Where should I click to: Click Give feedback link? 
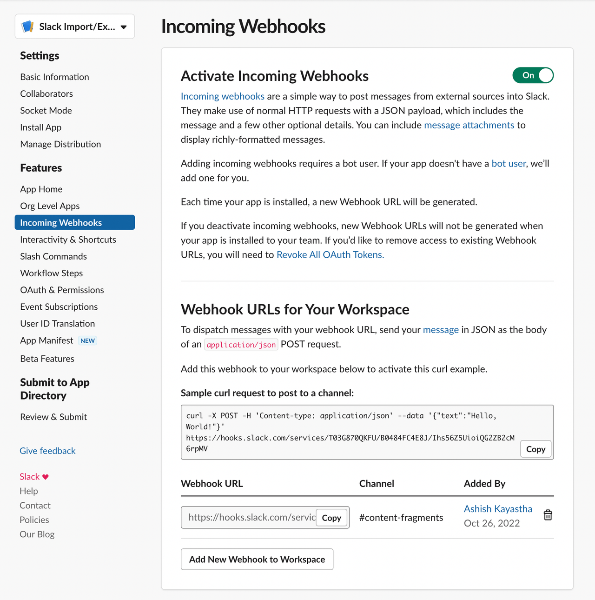[47, 451]
